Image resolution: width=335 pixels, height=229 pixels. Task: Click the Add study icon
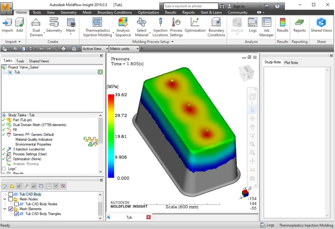(19, 25)
